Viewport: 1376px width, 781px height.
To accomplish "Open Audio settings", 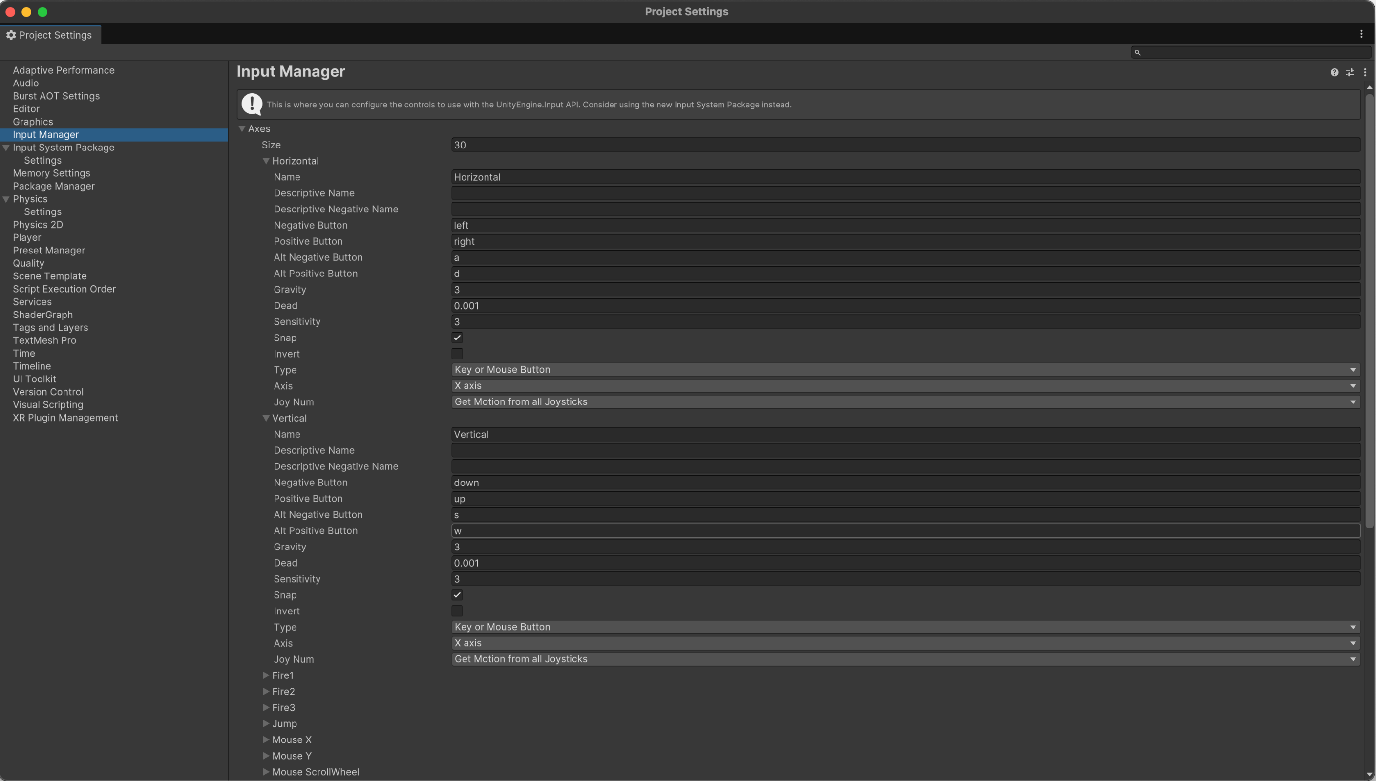I will coord(26,83).
